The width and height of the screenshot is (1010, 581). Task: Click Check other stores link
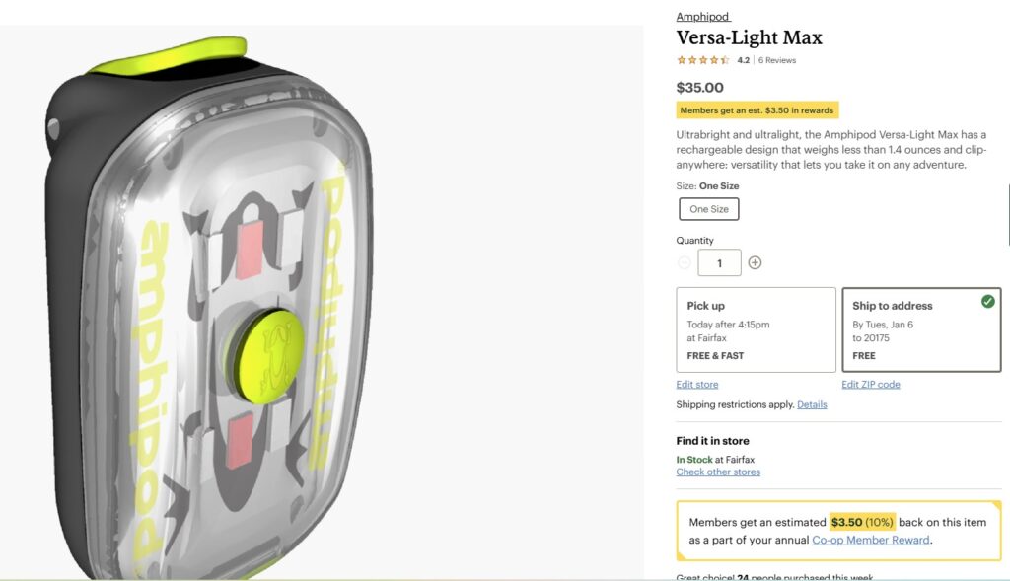click(x=718, y=472)
